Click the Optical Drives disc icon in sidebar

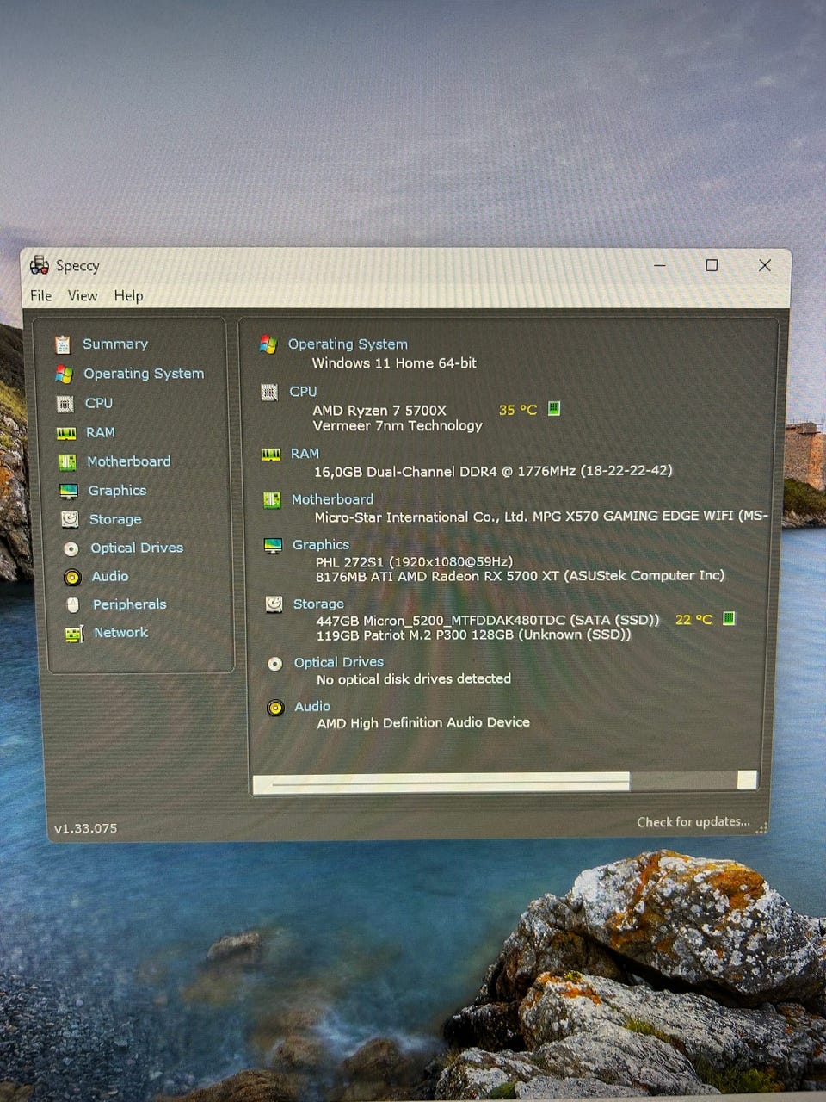tap(71, 548)
